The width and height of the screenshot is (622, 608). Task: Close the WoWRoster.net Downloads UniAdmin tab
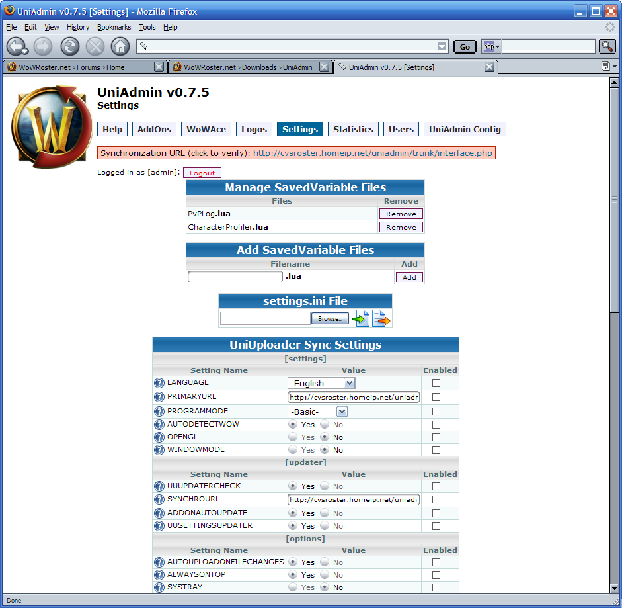click(x=324, y=67)
